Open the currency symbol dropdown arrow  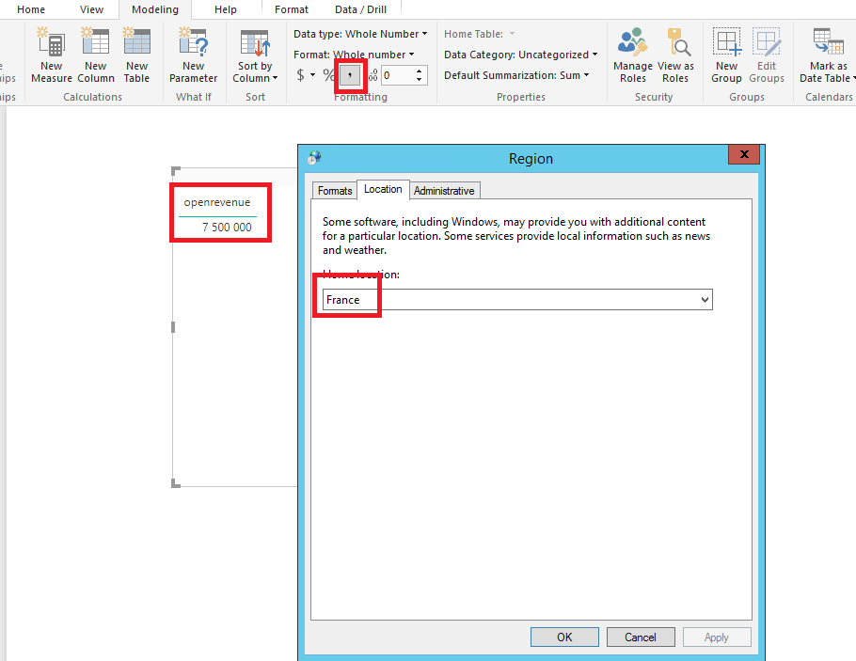pos(313,75)
